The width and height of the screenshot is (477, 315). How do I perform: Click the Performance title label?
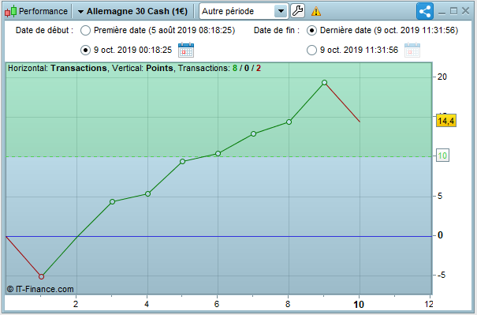coord(43,11)
